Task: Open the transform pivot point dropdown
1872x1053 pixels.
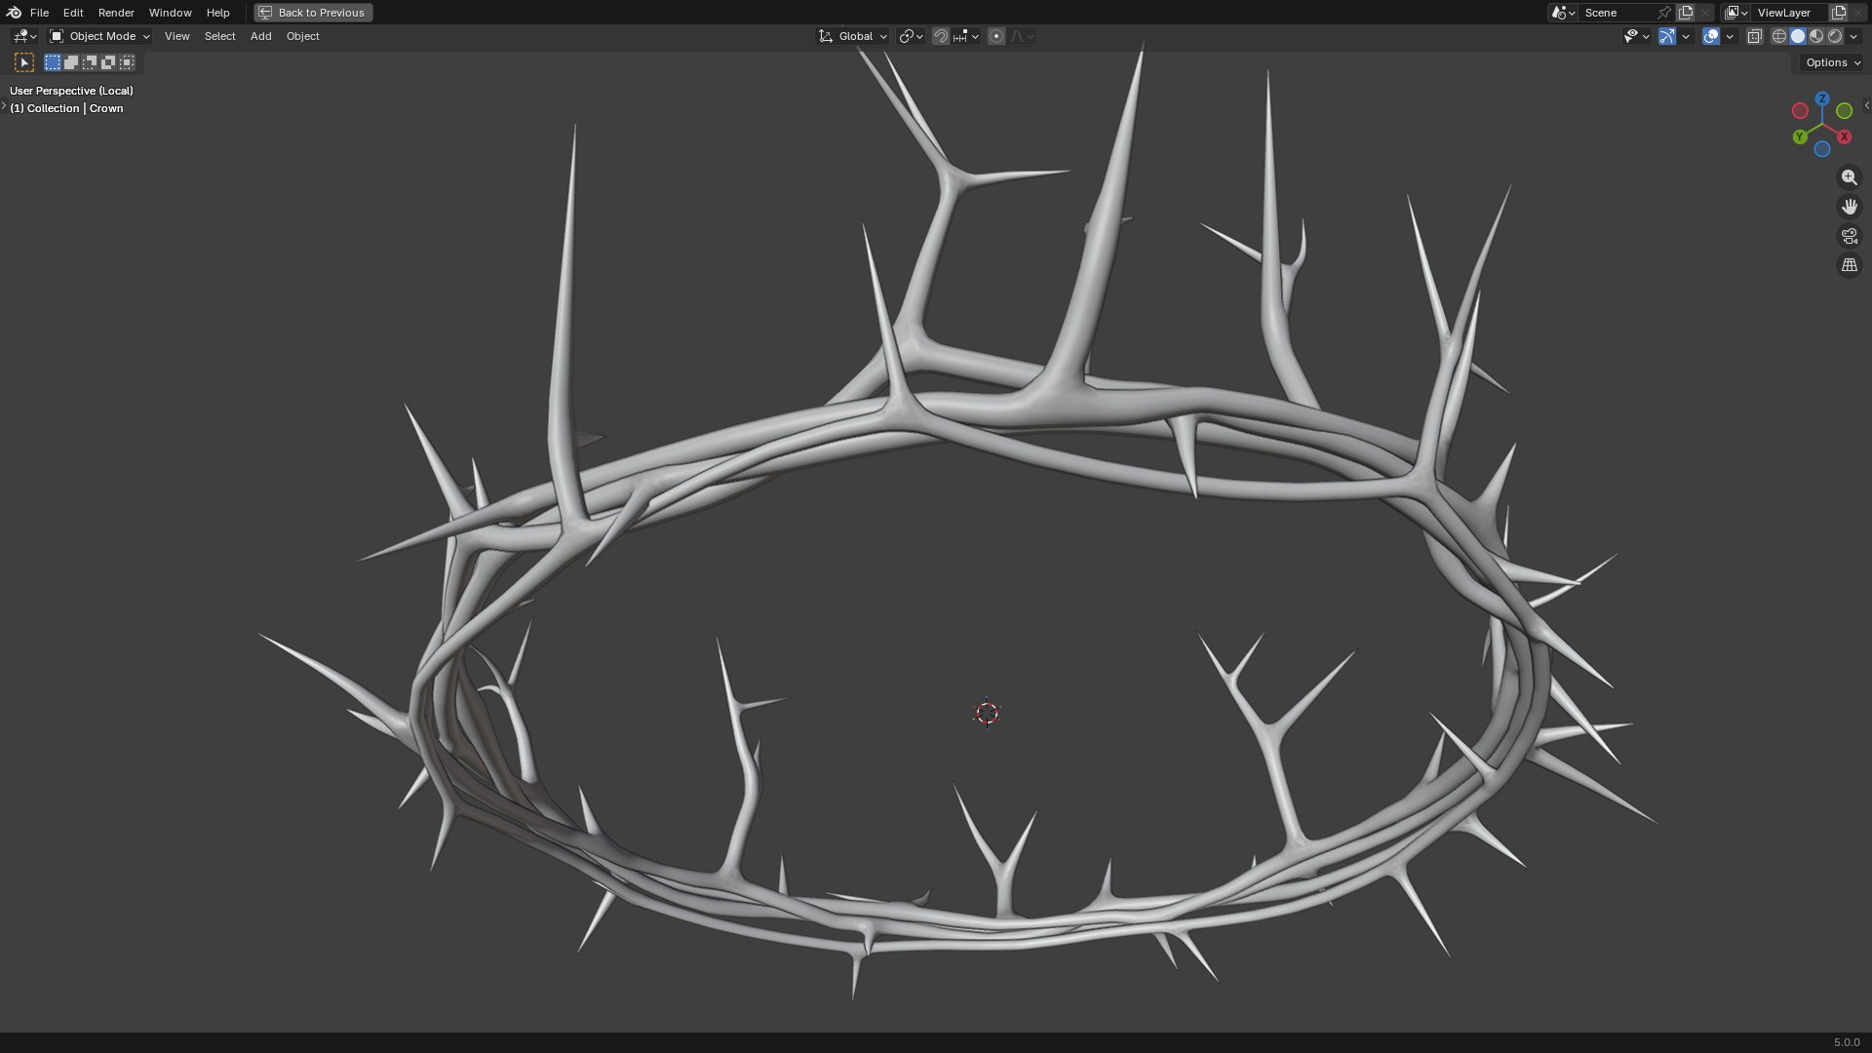Action: coord(911,36)
